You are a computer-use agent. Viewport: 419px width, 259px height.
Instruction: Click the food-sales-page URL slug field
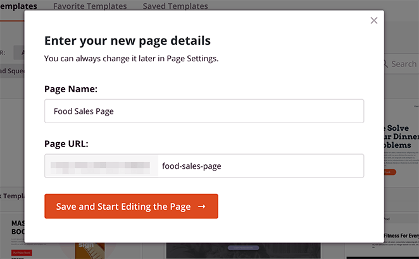pos(260,166)
